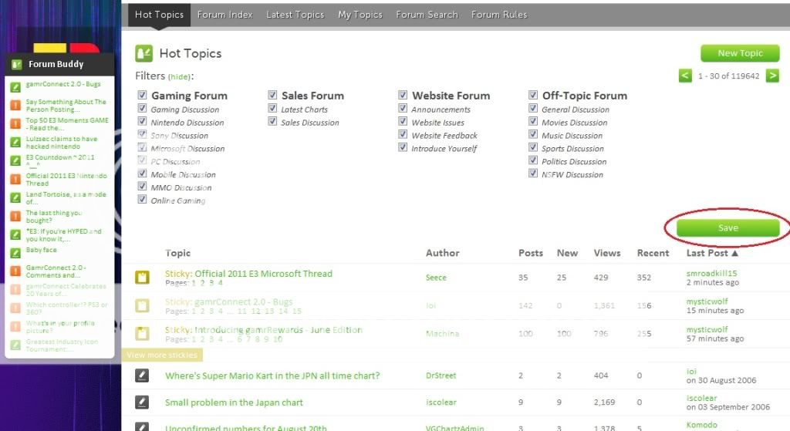The width and height of the screenshot is (790, 431).
Task: Toggle the Nintendo Discussion checkbox
Action: [142, 123]
